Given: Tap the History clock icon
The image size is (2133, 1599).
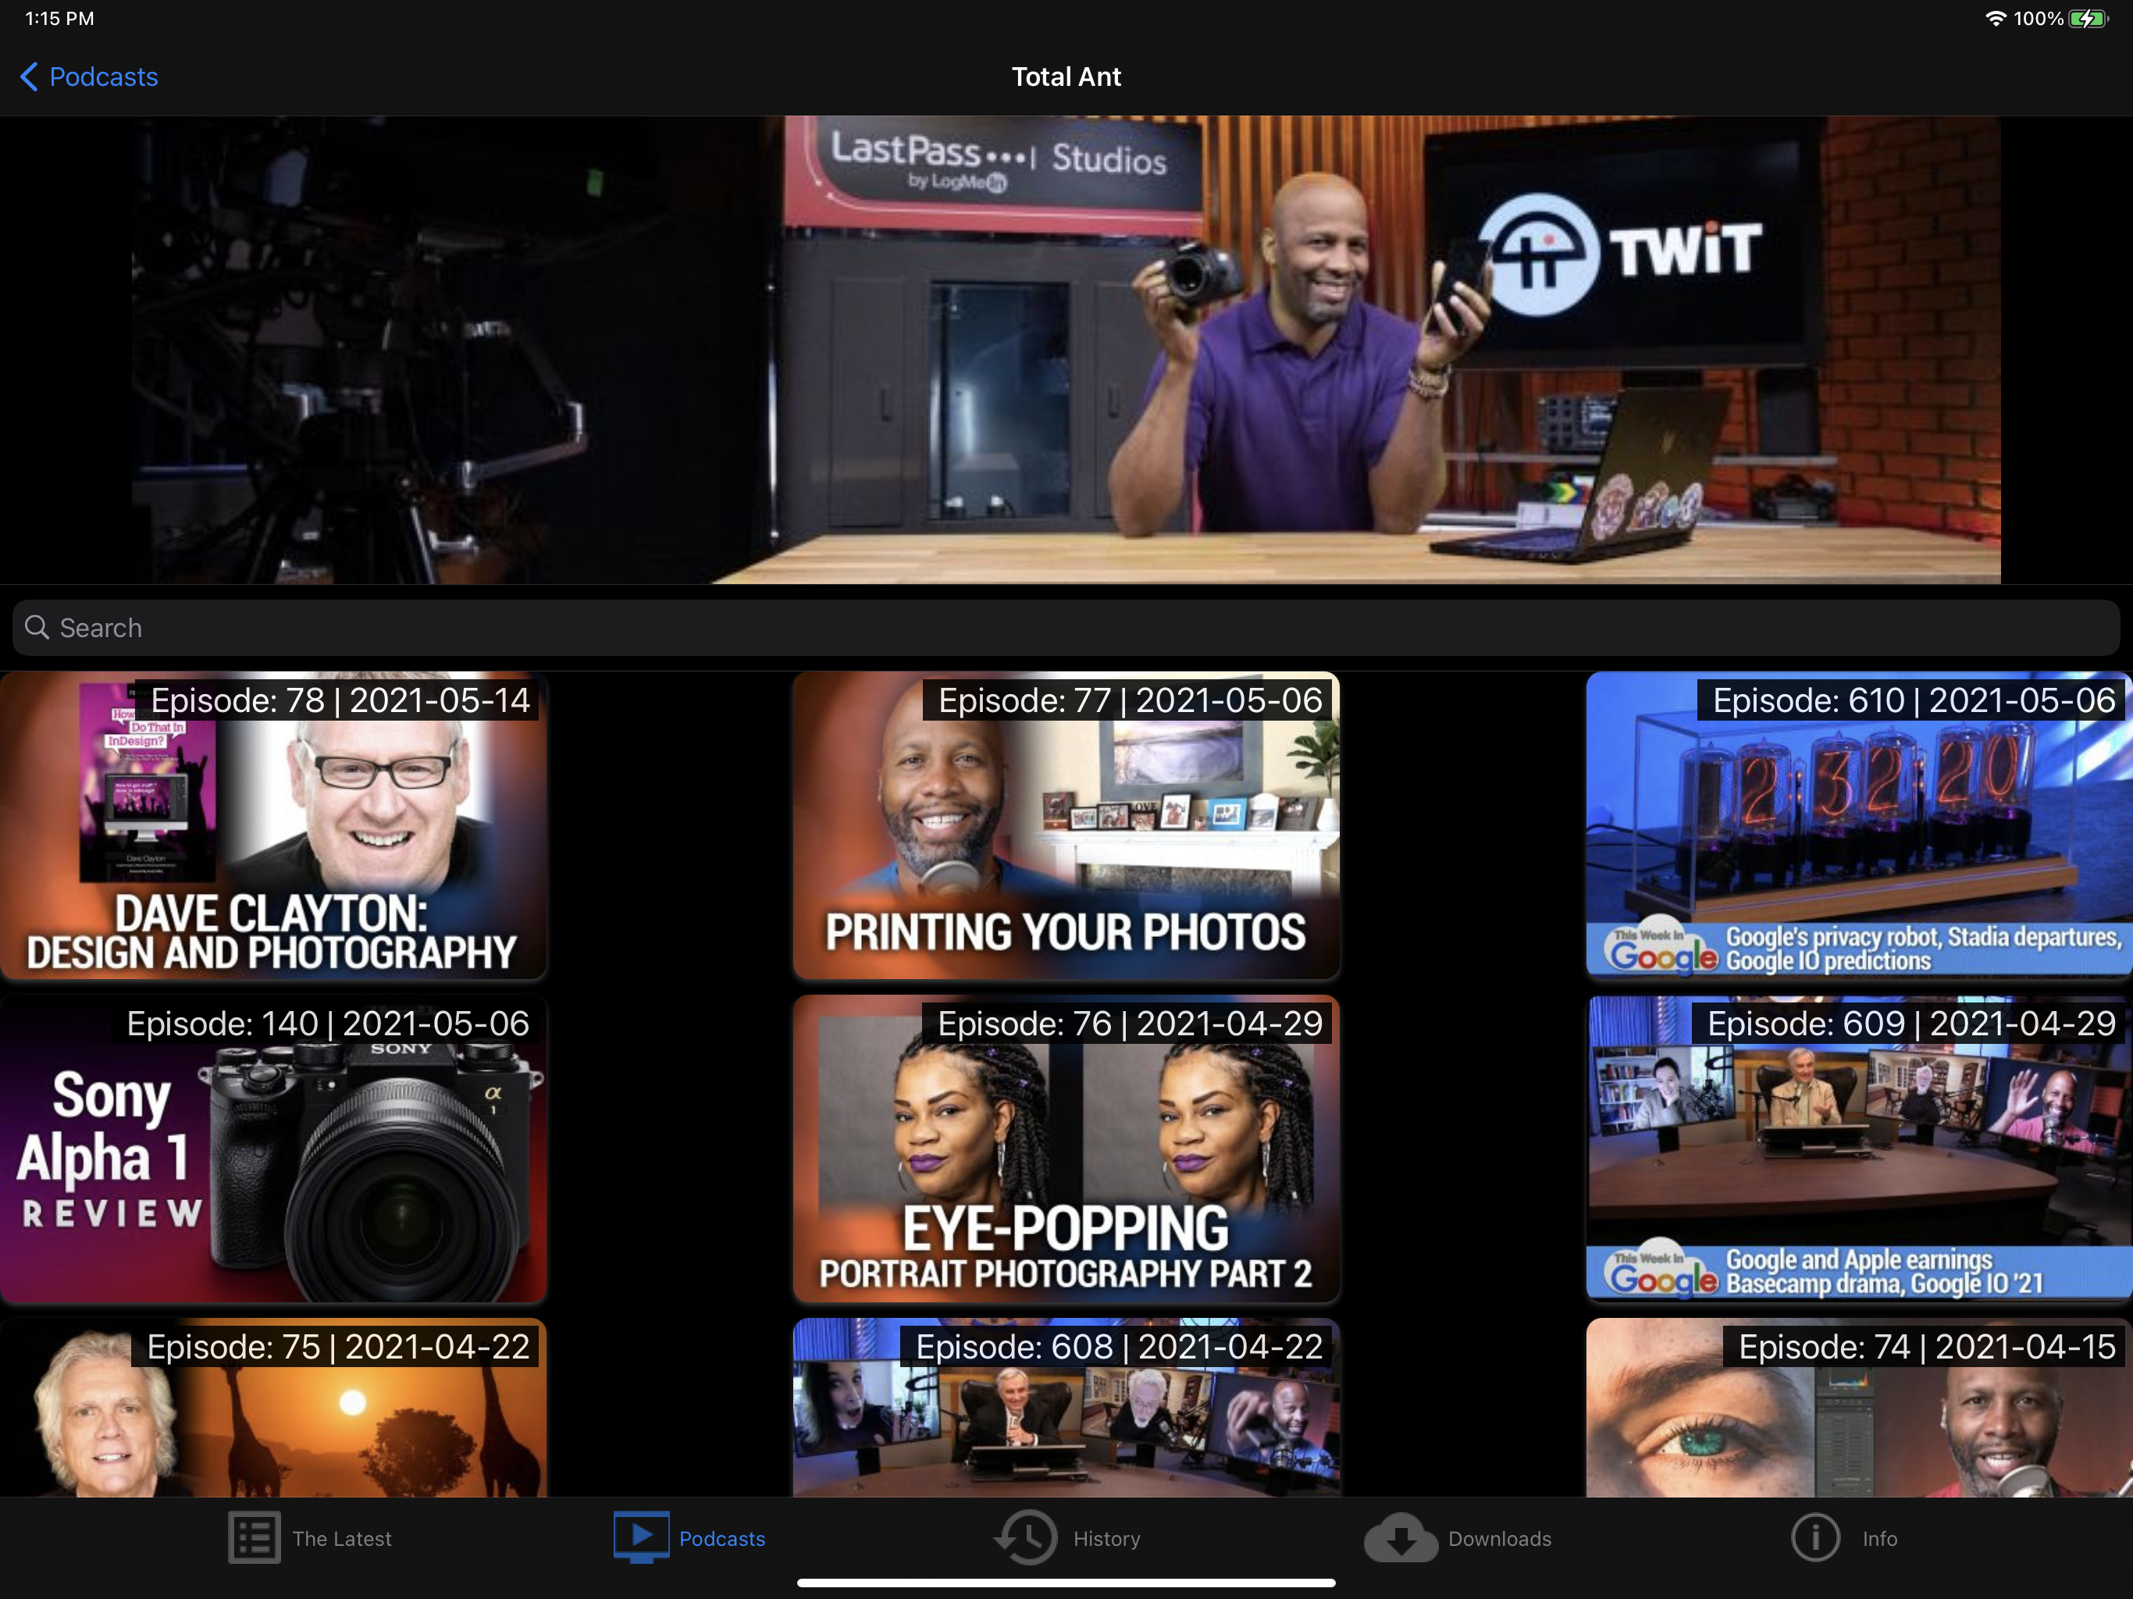Looking at the screenshot, I should [1026, 1537].
